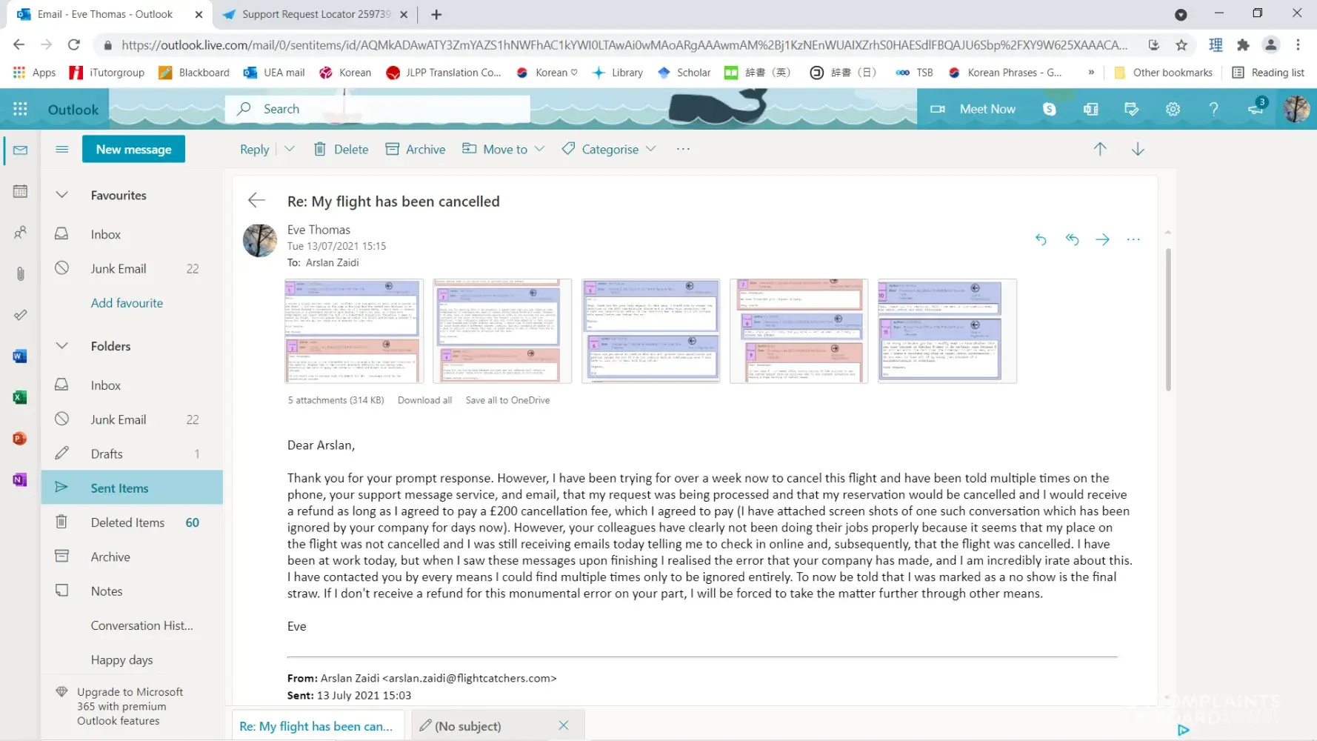1317x741 pixels.
Task: Launch Word from left rail
Action: pyautogui.click(x=20, y=356)
